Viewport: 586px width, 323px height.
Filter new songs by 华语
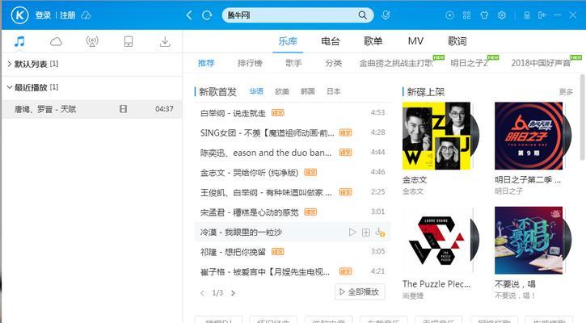click(256, 91)
